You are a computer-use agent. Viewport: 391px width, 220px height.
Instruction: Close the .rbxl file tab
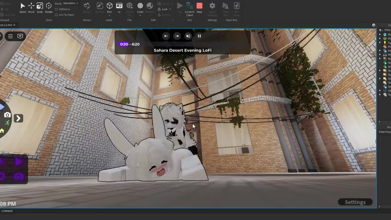point(14,25)
